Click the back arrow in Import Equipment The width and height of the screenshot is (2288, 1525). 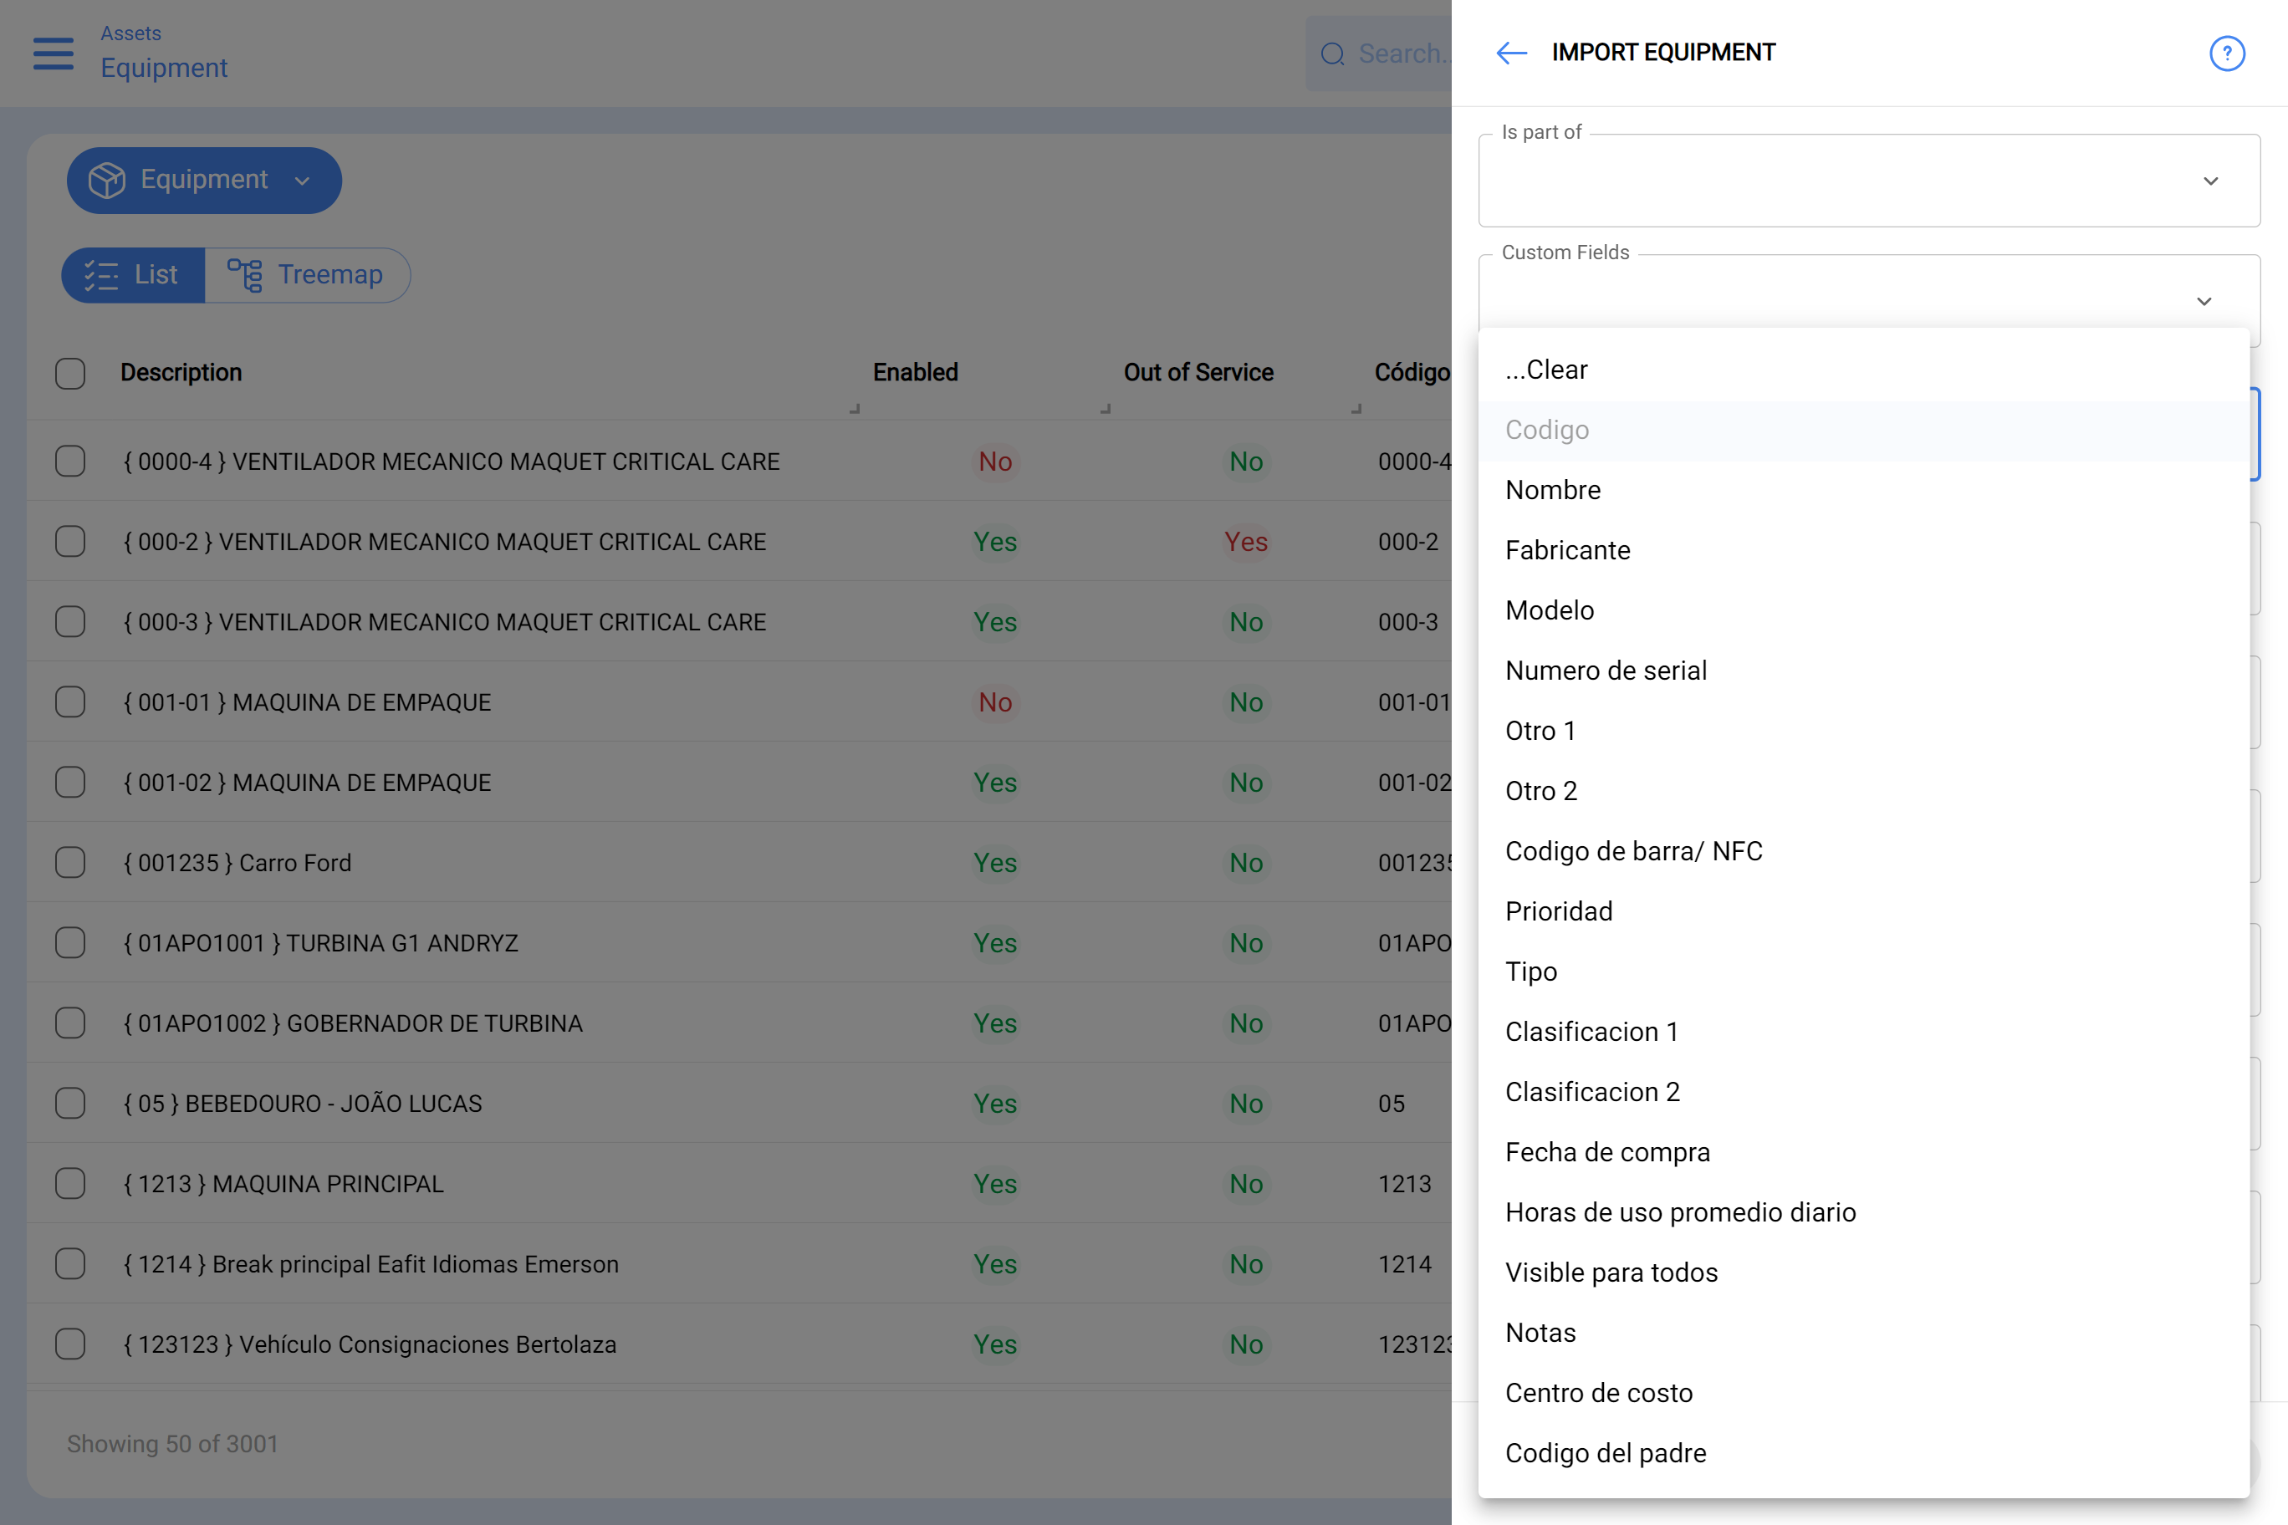pyautogui.click(x=1511, y=53)
